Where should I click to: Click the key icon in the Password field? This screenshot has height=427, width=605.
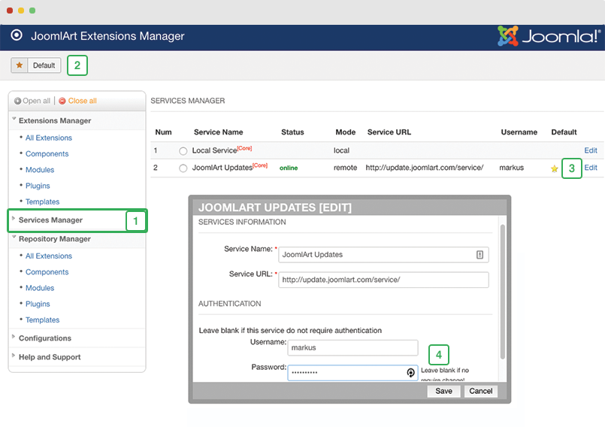coord(410,372)
